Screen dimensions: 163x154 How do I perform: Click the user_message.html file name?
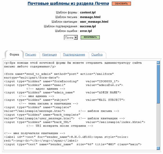pos(94,22)
